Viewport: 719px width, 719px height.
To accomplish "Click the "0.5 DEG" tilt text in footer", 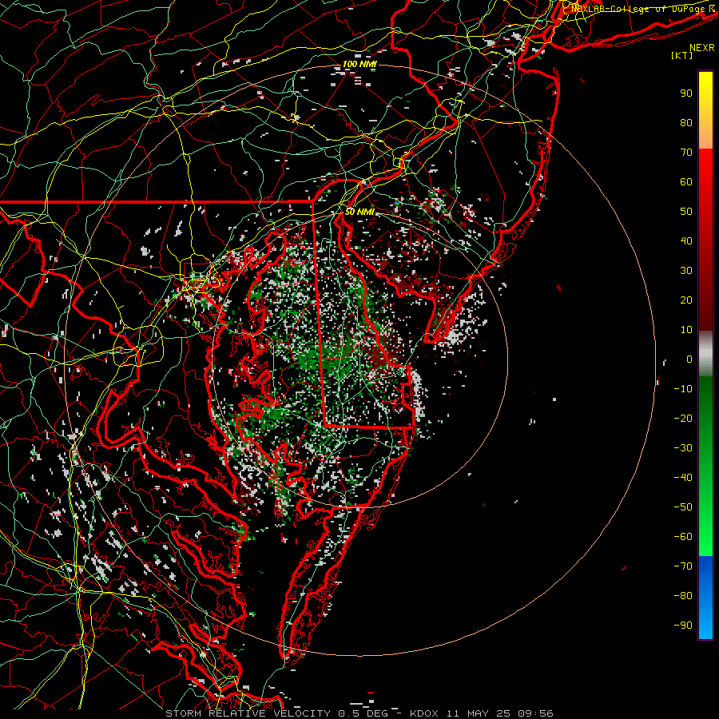I will click(x=363, y=713).
